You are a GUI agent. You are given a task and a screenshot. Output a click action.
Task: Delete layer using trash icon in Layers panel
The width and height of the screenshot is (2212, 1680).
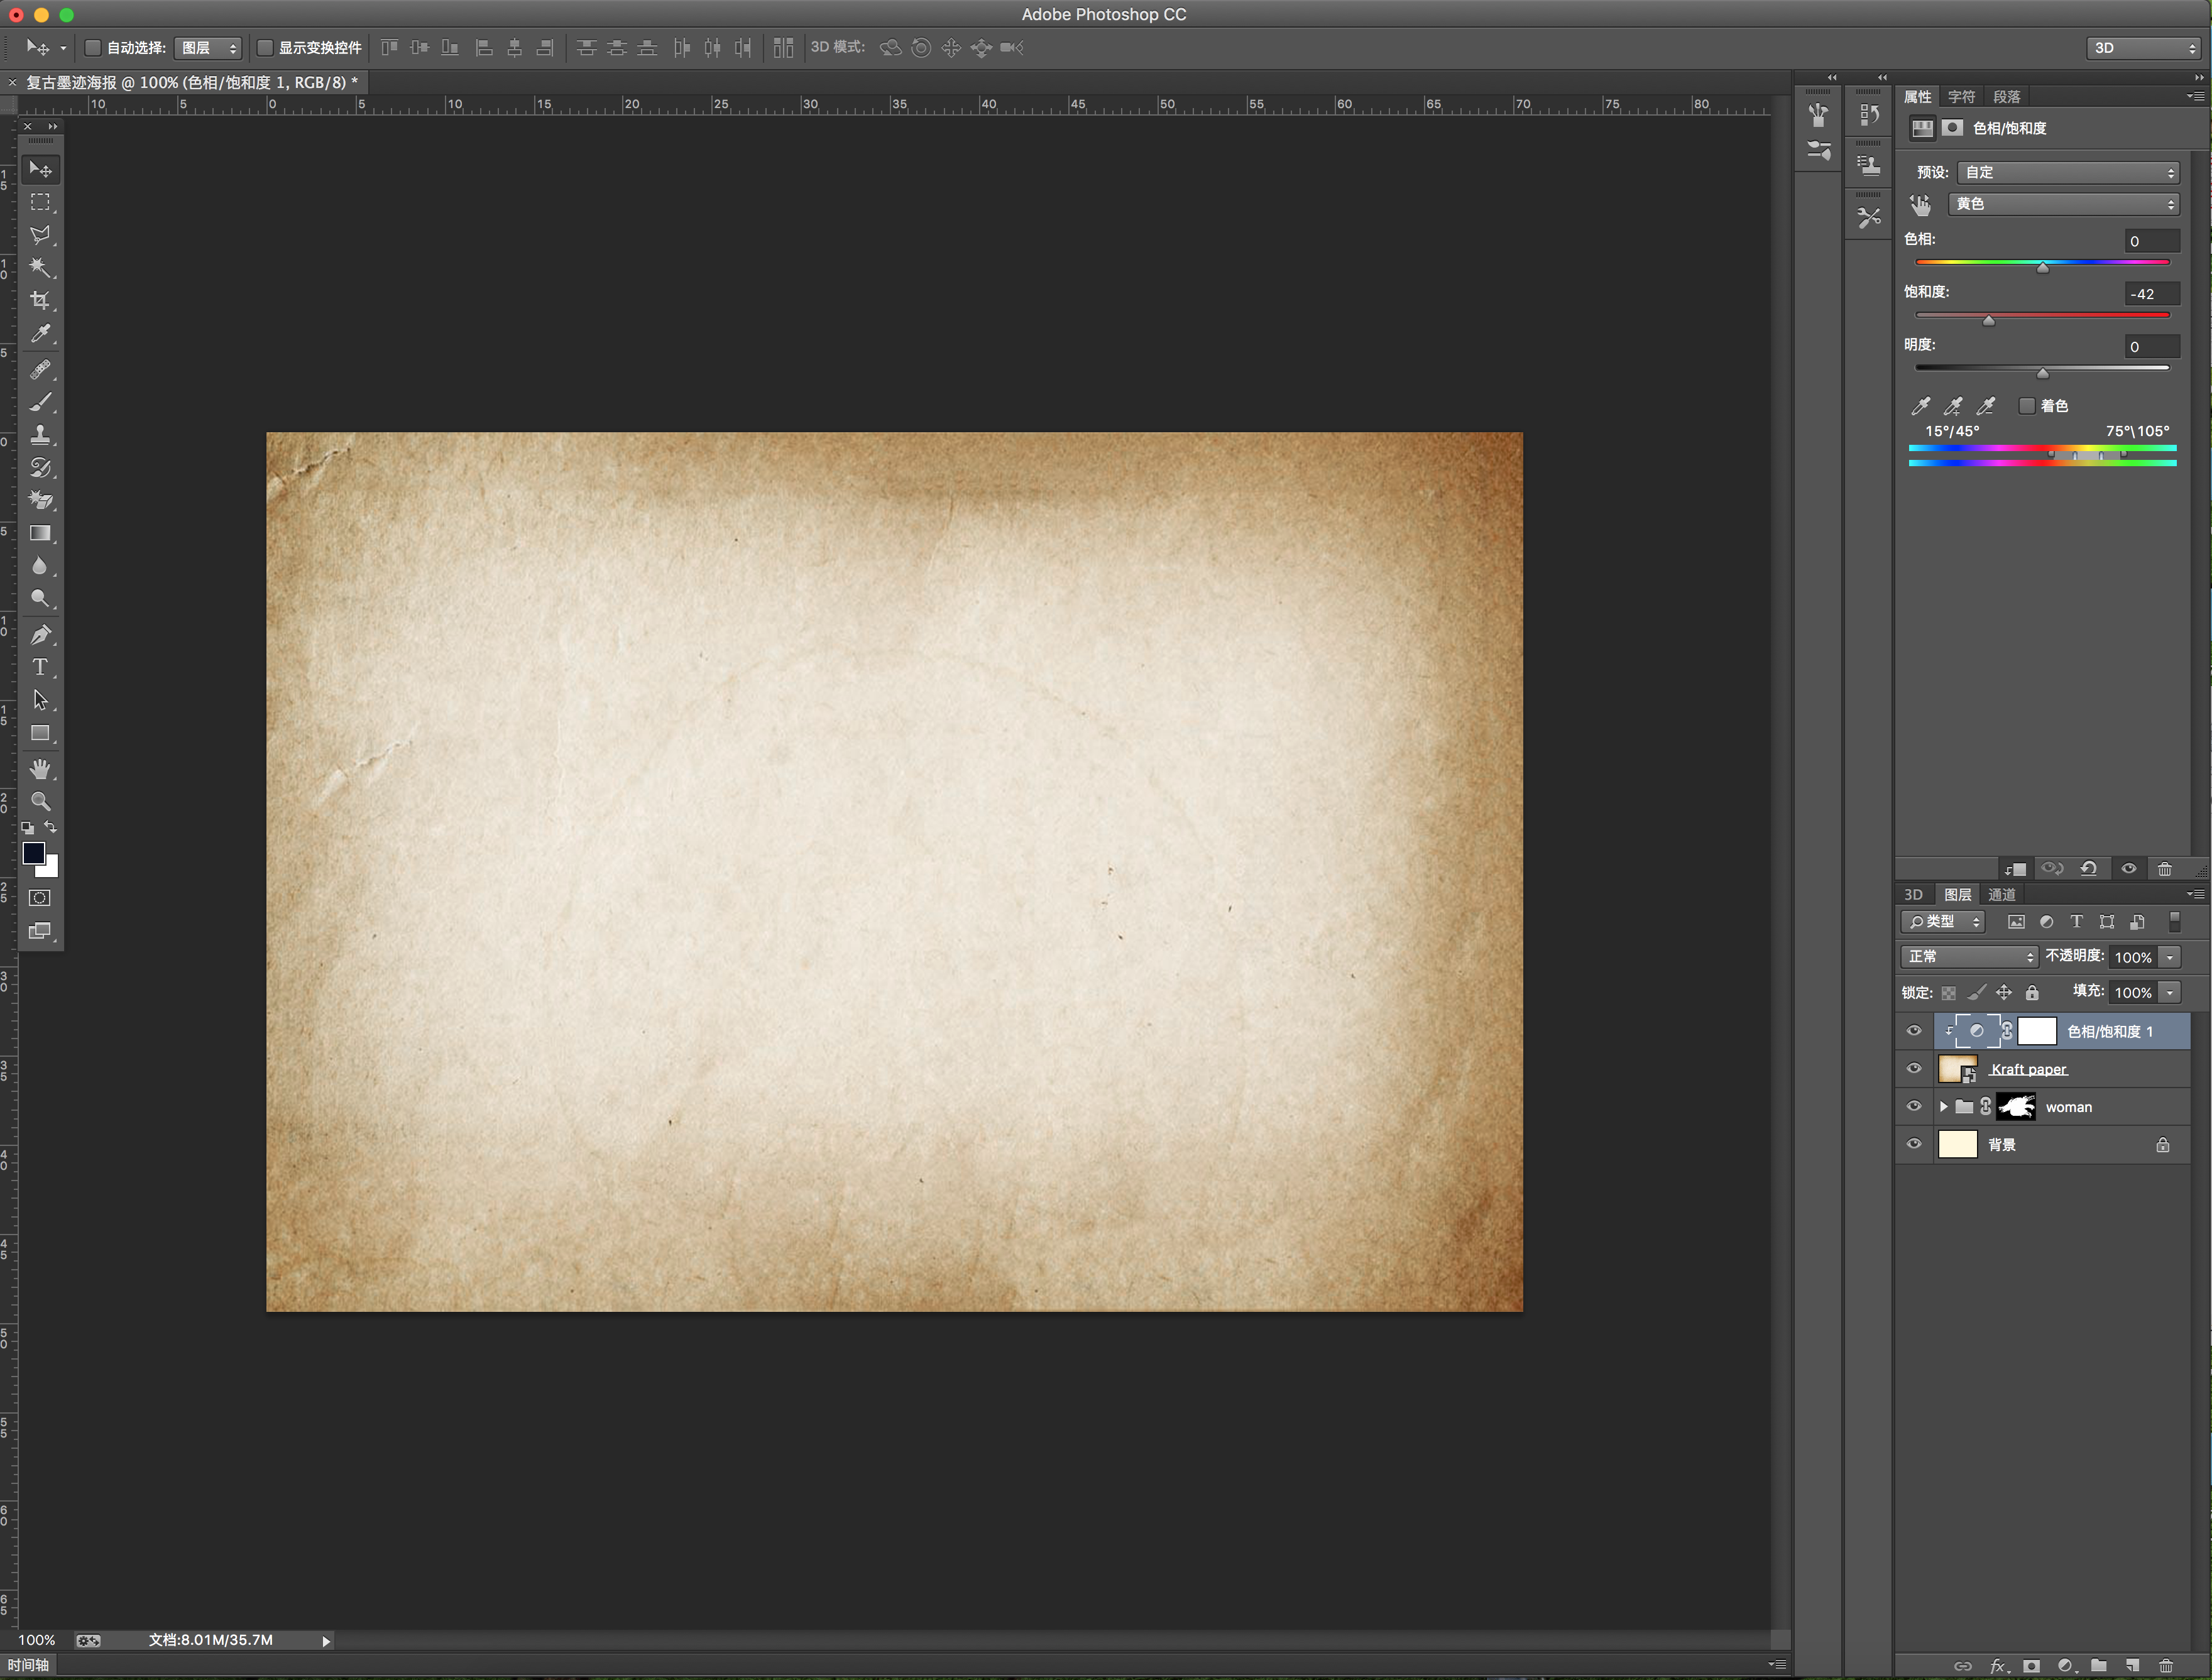(x=2166, y=1665)
